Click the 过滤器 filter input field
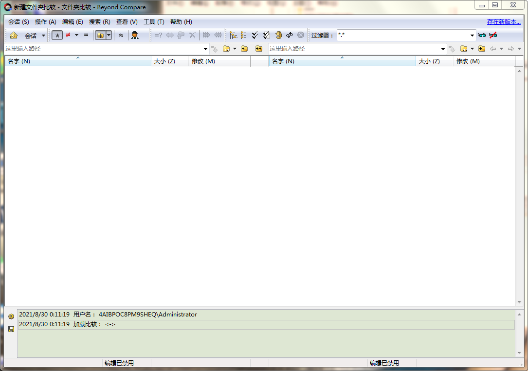This screenshot has height=371, width=528. click(x=403, y=35)
